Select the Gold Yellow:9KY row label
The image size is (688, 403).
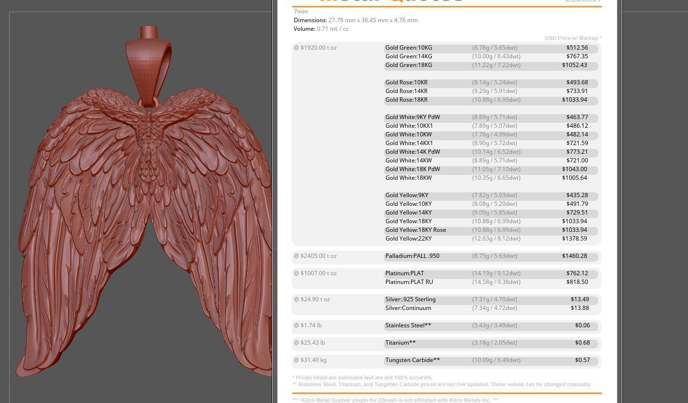coord(407,195)
